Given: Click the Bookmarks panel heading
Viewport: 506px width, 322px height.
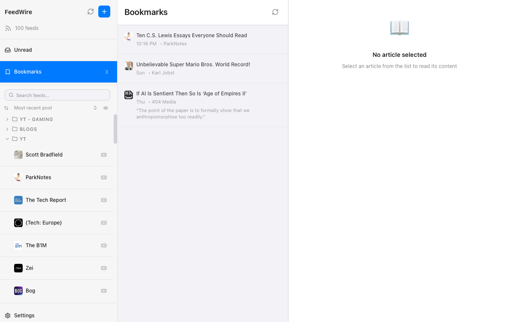Looking at the screenshot, I should pyautogui.click(x=146, y=12).
